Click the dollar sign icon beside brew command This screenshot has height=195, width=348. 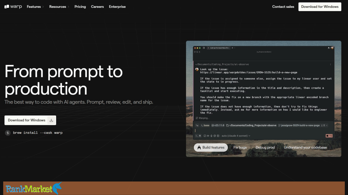click(8, 133)
